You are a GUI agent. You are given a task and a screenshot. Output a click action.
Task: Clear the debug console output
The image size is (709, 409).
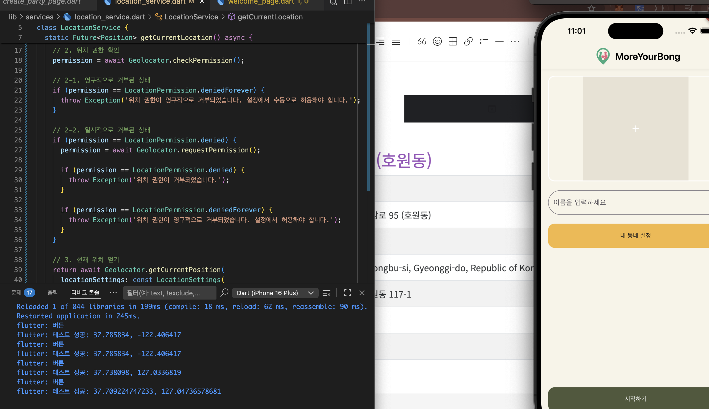pyautogui.click(x=326, y=293)
